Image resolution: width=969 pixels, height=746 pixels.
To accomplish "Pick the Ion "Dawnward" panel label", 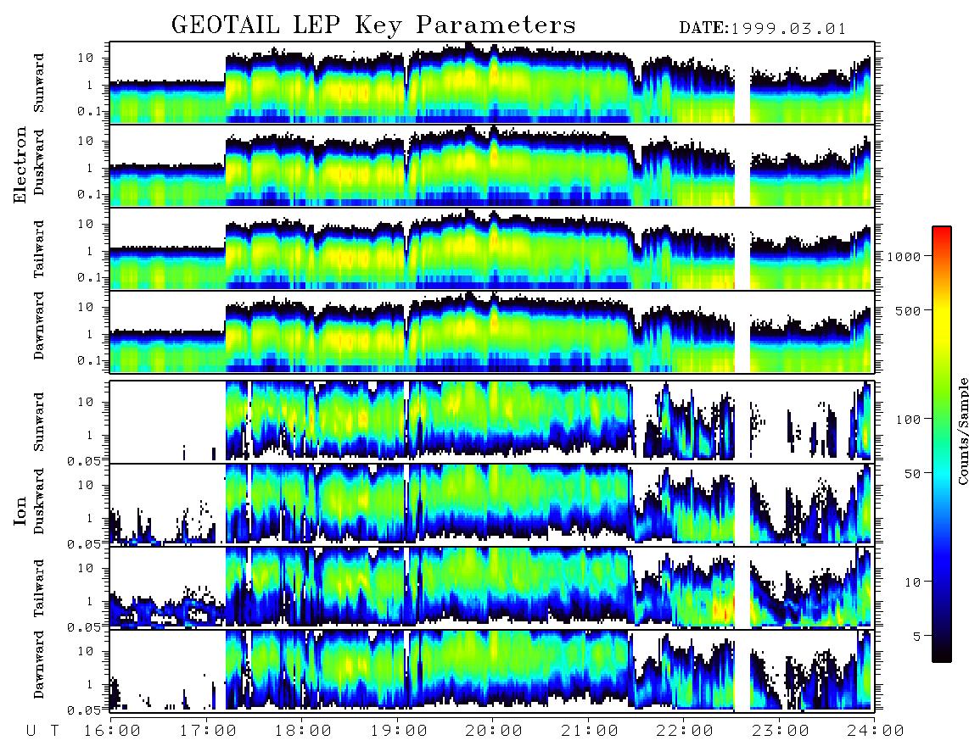I will click(x=39, y=665).
